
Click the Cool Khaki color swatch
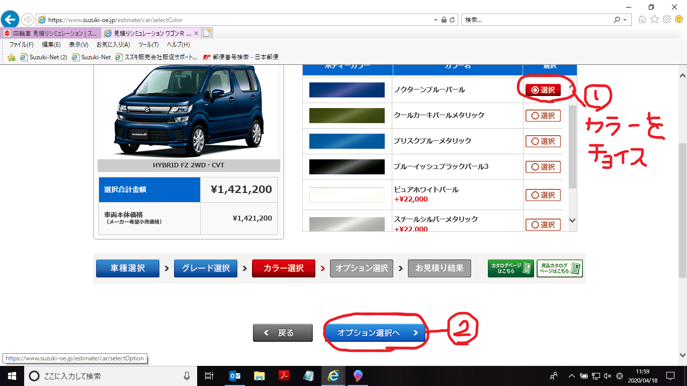347,116
